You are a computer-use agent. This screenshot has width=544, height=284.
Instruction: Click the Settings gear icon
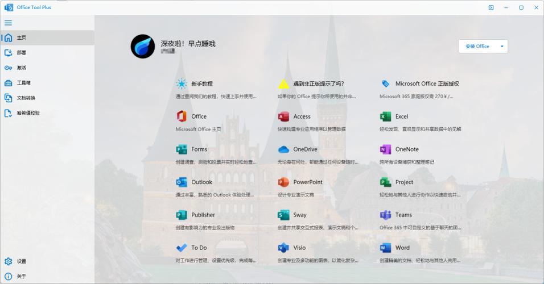(x=9, y=261)
